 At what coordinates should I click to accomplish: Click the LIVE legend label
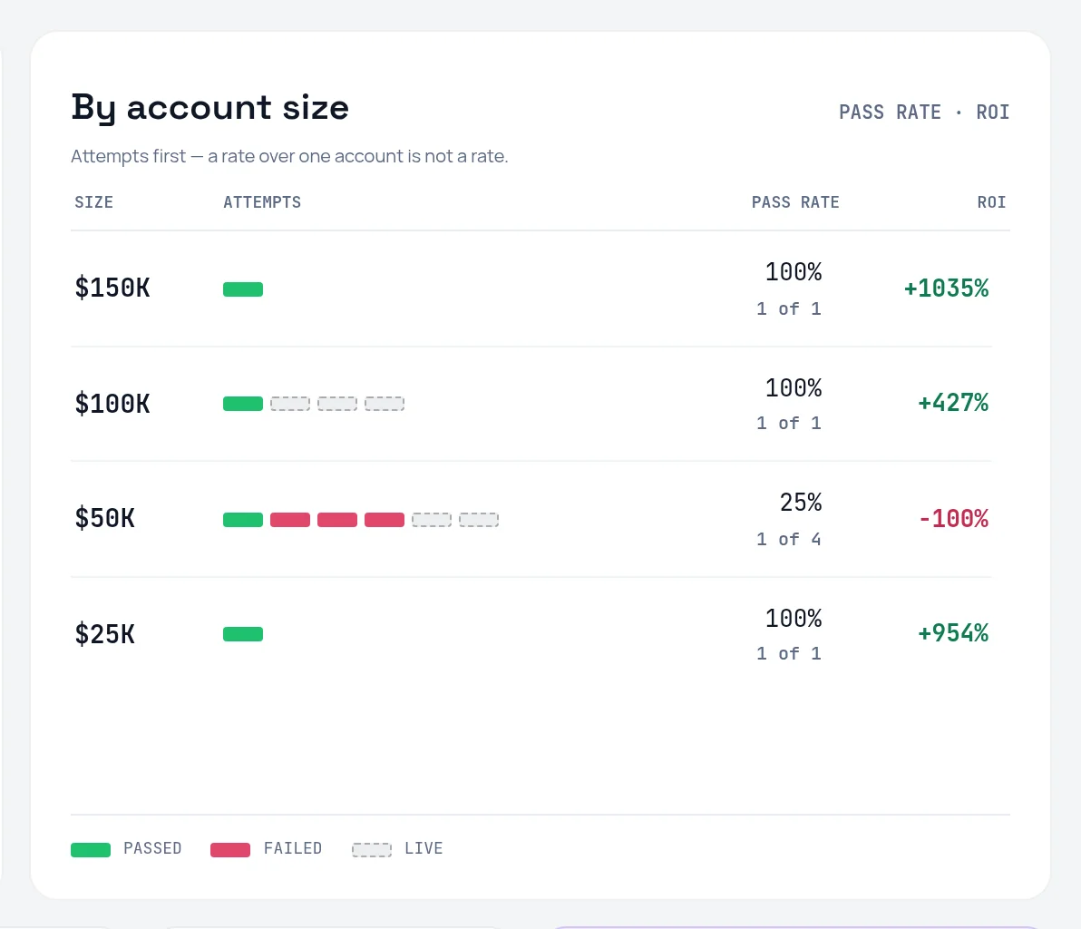(424, 848)
